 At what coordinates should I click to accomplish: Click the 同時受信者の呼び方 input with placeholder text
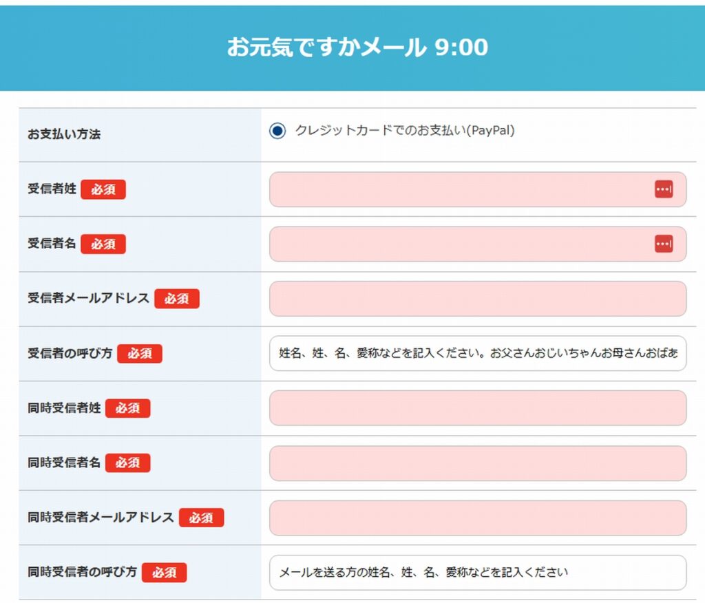coord(477,573)
